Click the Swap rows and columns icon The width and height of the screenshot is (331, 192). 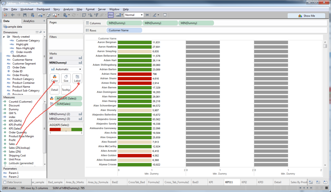tap(84, 15)
